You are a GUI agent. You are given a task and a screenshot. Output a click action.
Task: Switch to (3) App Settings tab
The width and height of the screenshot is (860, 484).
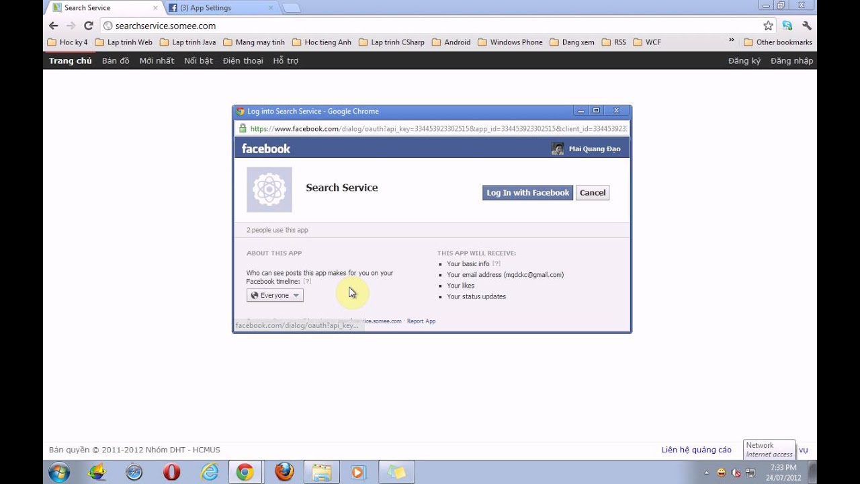pyautogui.click(x=220, y=8)
